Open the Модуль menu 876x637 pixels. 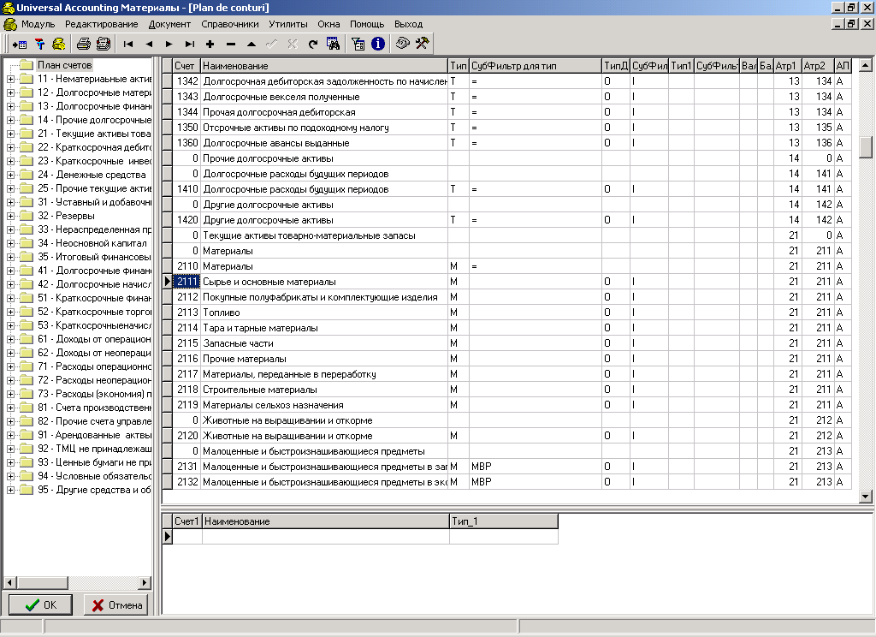(x=38, y=24)
